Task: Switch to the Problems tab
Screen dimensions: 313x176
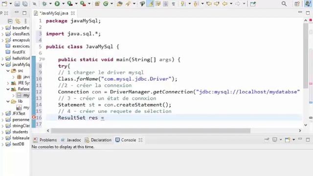Action: coord(45,140)
